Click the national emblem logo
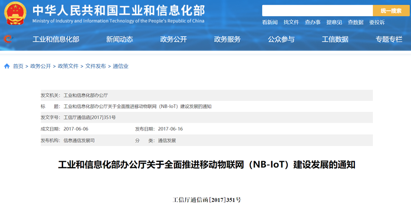The image size is (411, 210). tap(15, 13)
